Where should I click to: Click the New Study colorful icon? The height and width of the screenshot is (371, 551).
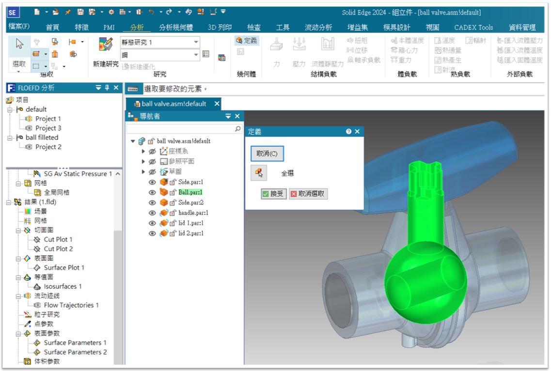coord(106,45)
